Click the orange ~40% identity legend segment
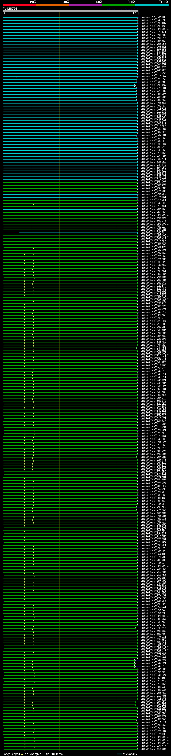The image size is (171, 756). (53, 5)
